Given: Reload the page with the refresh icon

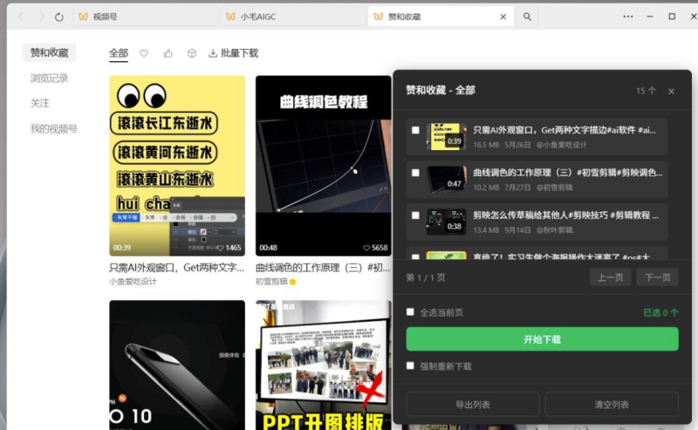Looking at the screenshot, I should [x=59, y=17].
